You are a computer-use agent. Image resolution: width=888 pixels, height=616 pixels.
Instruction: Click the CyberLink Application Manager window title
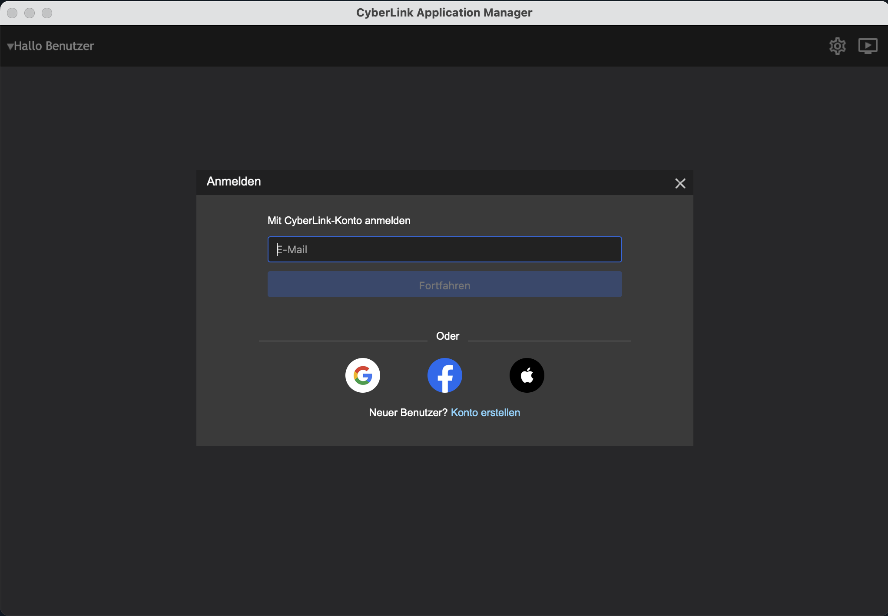pos(444,13)
